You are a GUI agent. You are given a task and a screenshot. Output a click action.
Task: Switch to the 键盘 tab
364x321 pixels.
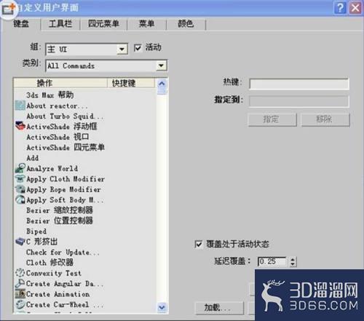pyautogui.click(x=21, y=23)
